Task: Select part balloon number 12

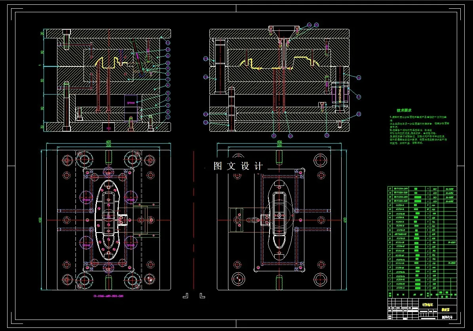Action: 168,49
